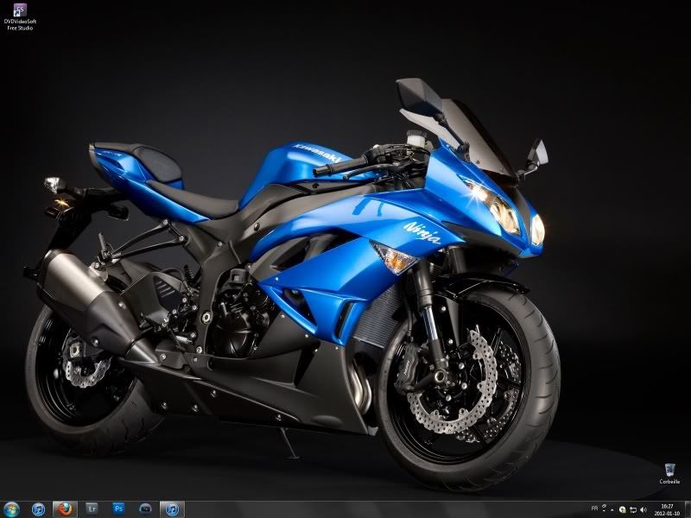Image resolution: width=691 pixels, height=518 pixels.
Task: Open the network status tray icon
Action: coord(633,509)
